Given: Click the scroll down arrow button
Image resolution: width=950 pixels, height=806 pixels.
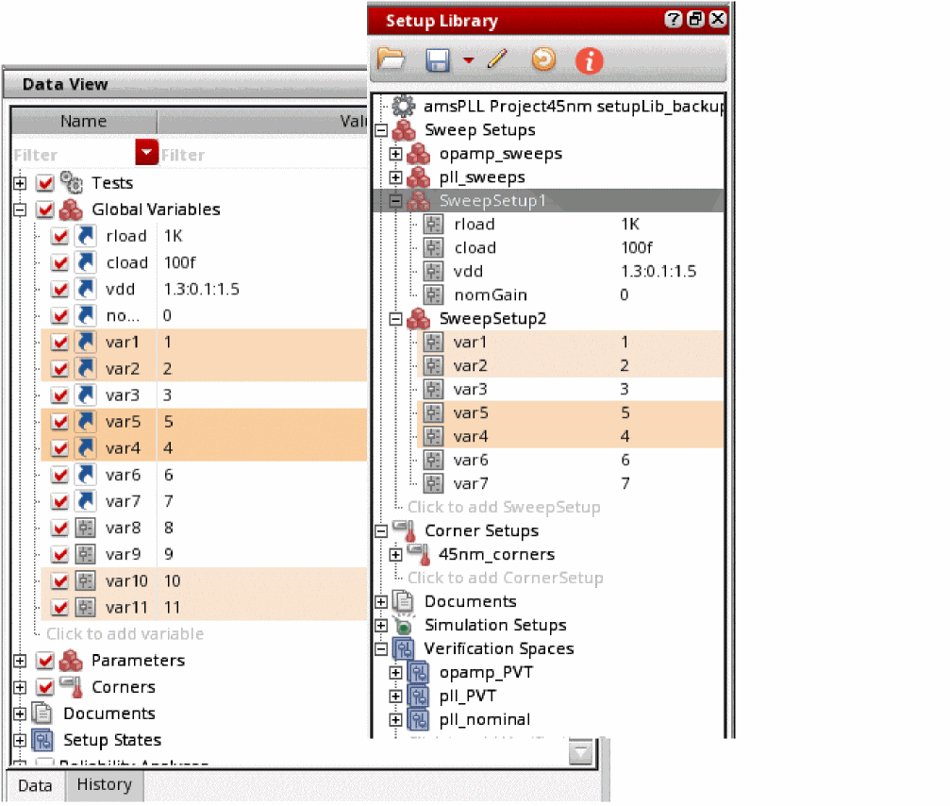Looking at the screenshot, I should coord(581,752).
